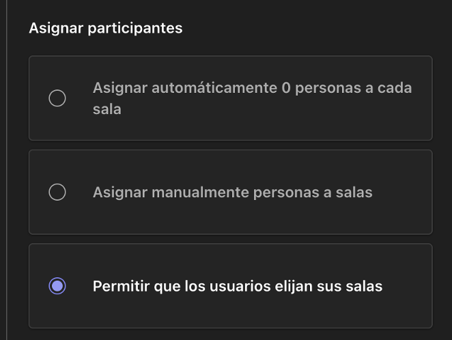Choose the users-pick-their-rooms option card

pyautogui.click(x=230, y=286)
